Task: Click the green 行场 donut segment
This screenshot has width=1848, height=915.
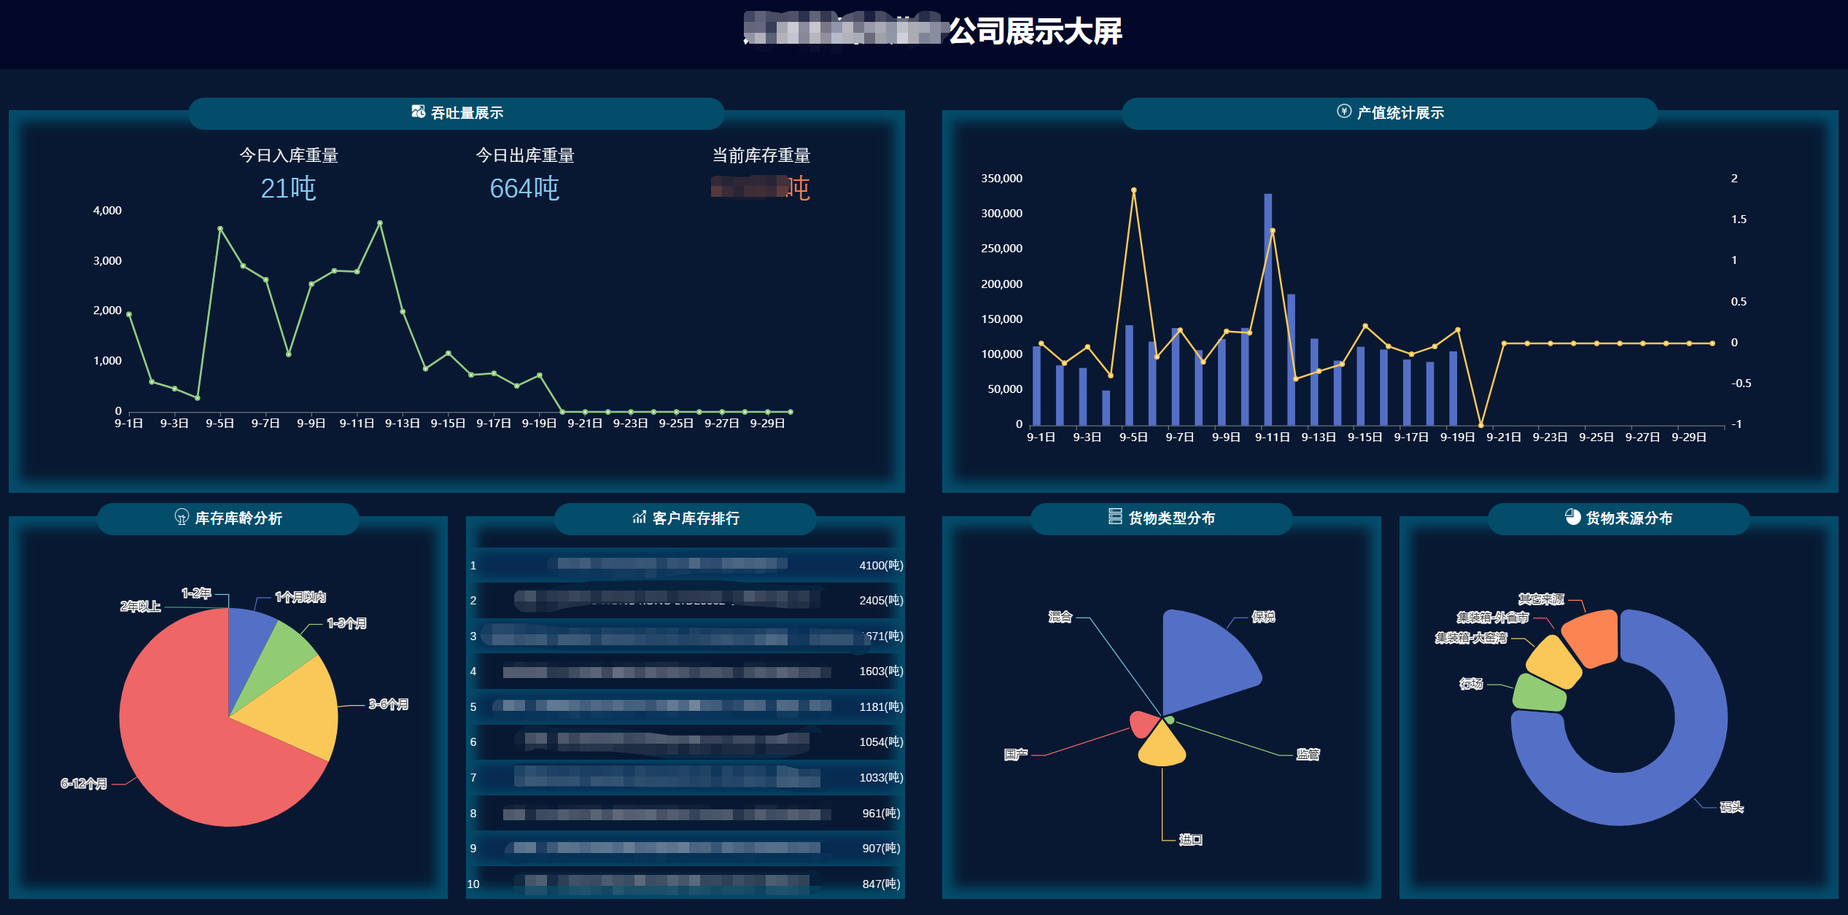Action: point(1539,693)
